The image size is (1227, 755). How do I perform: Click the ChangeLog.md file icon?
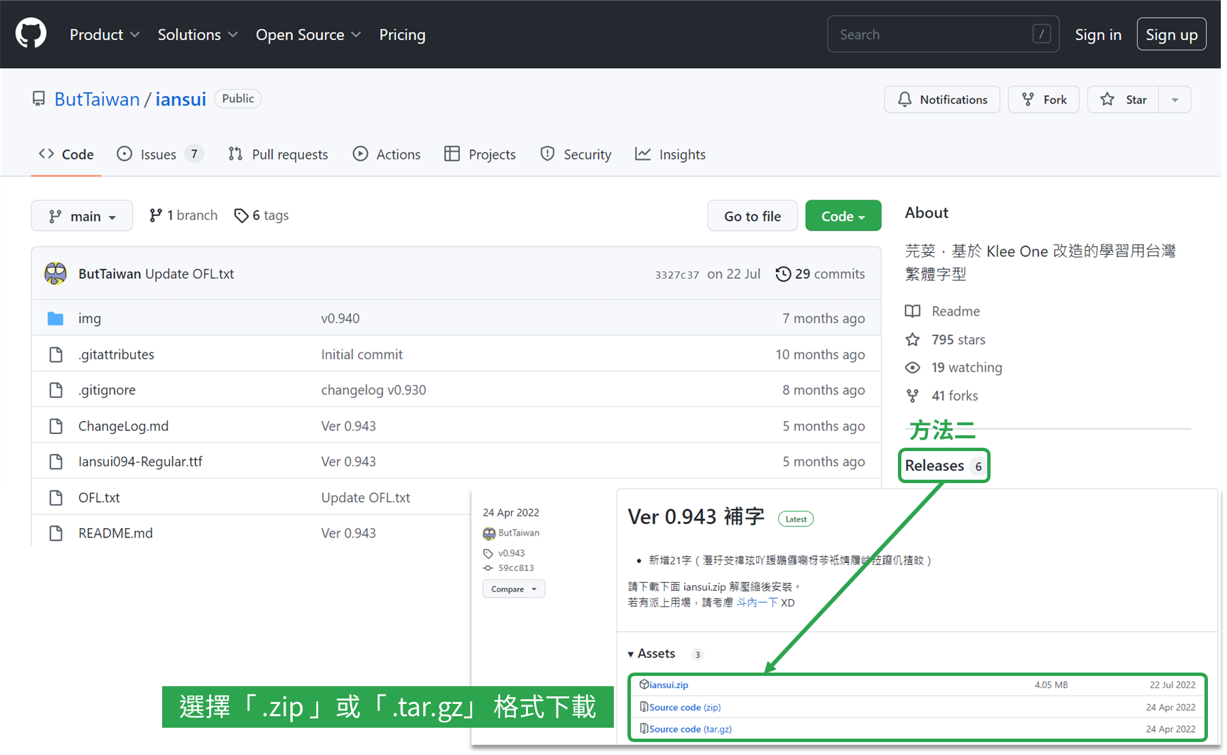(56, 426)
